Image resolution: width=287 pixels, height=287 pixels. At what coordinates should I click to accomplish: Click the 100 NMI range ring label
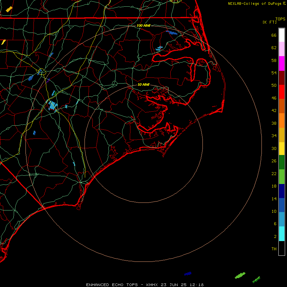143,26
